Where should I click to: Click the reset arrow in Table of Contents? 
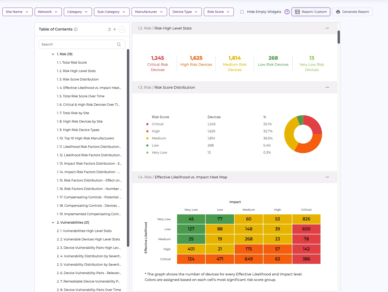click(x=109, y=29)
